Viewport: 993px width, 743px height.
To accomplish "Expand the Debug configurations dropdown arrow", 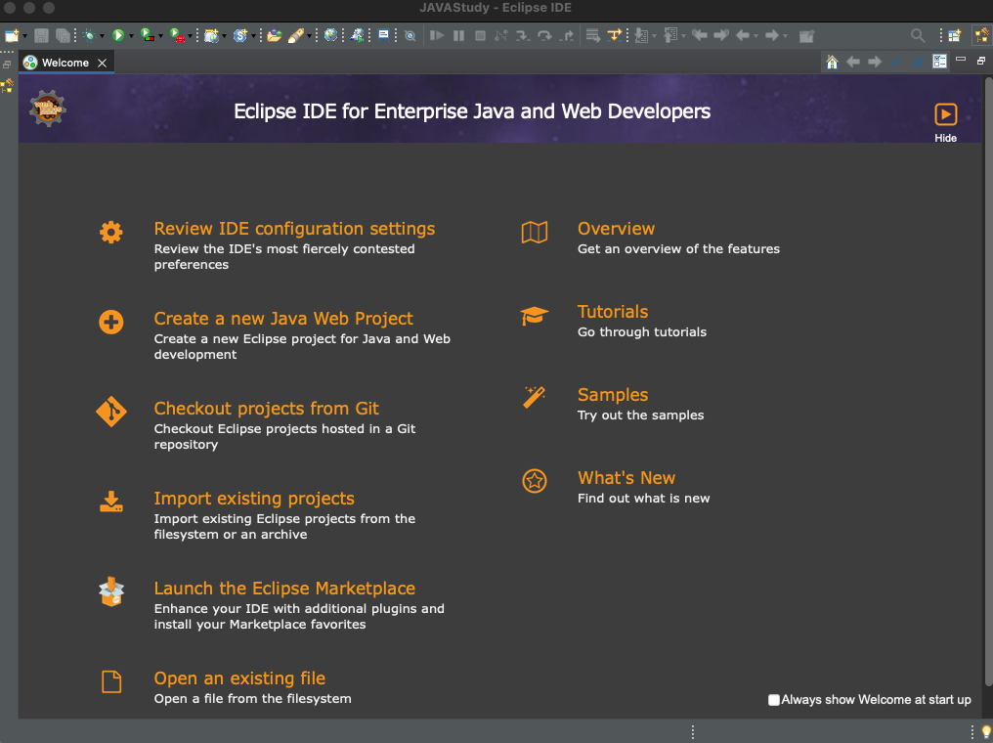I will tap(102, 36).
